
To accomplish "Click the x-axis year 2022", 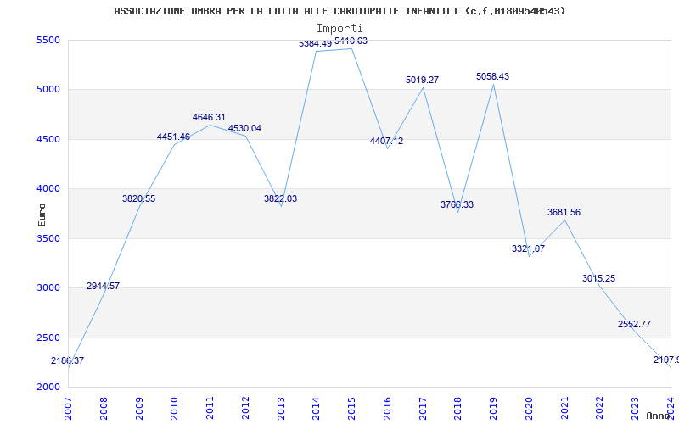I will click(x=600, y=409).
